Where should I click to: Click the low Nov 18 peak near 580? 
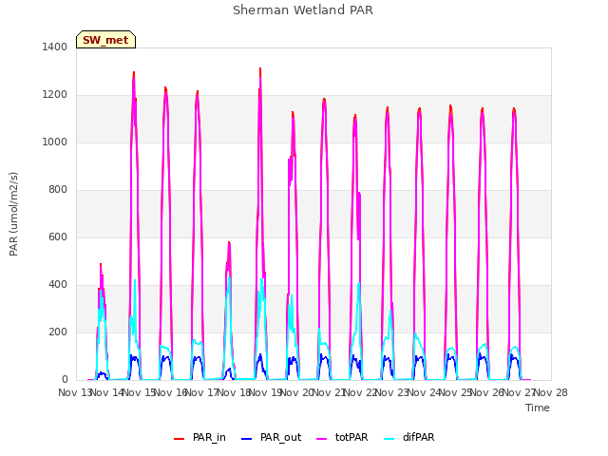(x=229, y=242)
